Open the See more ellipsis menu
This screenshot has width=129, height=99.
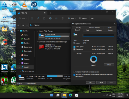click(x=92, y=19)
